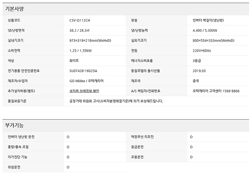
Task: Select outdoor unit size 800×554×333mm
Action: pos(213,41)
